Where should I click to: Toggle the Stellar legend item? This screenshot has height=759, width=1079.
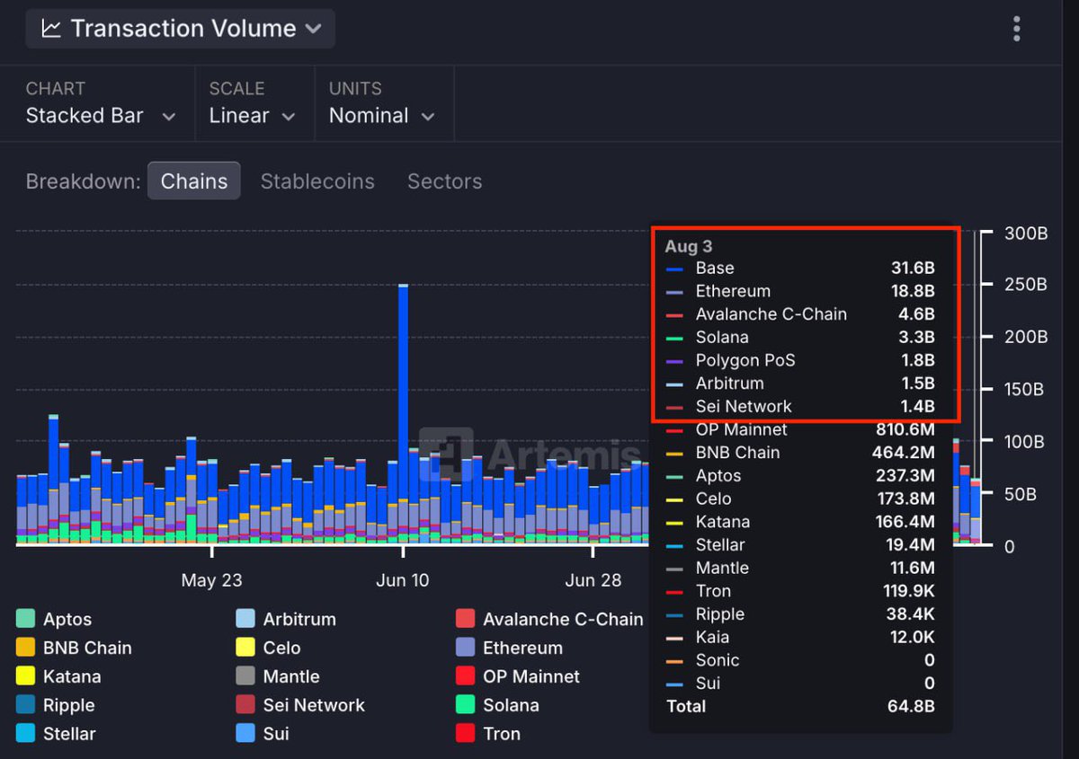point(56,734)
